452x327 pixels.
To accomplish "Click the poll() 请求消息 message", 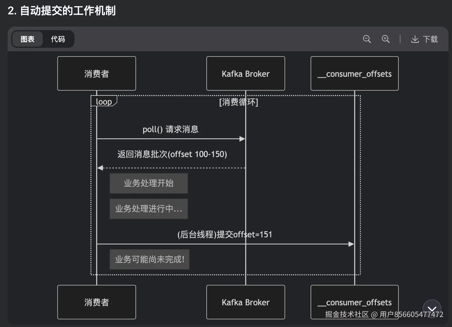I will (x=171, y=129).
